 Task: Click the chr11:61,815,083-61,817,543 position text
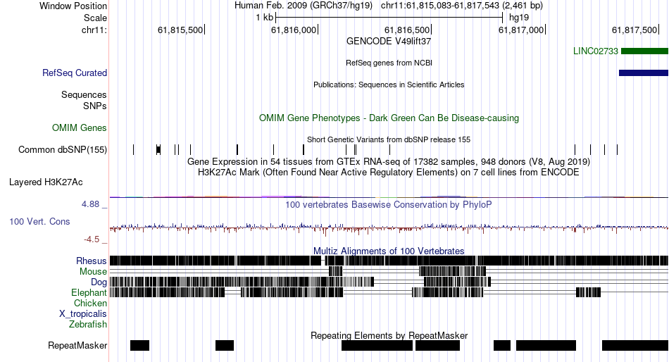point(462,6)
